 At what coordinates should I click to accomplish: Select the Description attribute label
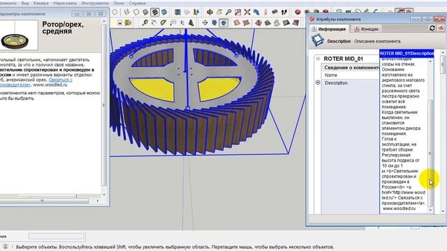pyautogui.click(x=336, y=83)
